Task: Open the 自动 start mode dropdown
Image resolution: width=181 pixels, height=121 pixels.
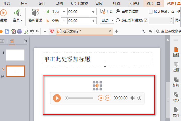Action: tap(107, 21)
